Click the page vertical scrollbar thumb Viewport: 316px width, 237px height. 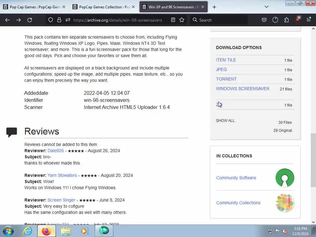pyautogui.click(x=313, y=160)
